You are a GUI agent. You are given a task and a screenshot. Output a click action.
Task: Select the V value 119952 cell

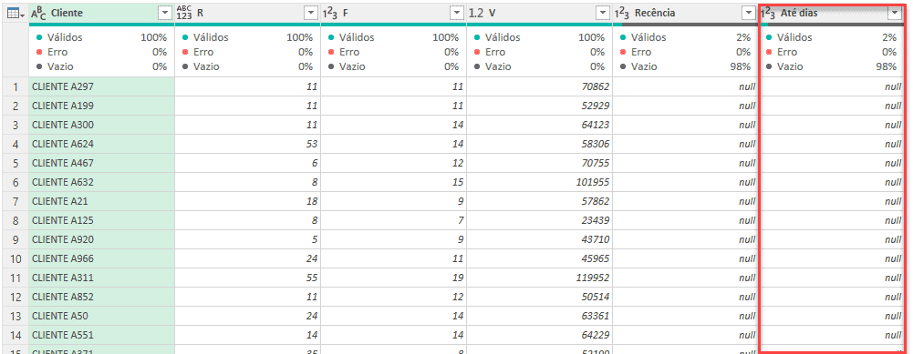point(539,278)
